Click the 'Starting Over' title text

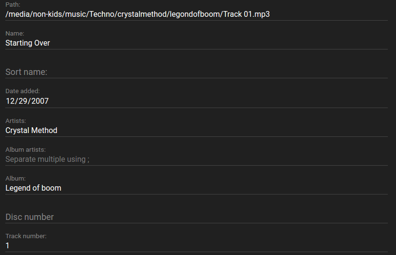(28, 43)
